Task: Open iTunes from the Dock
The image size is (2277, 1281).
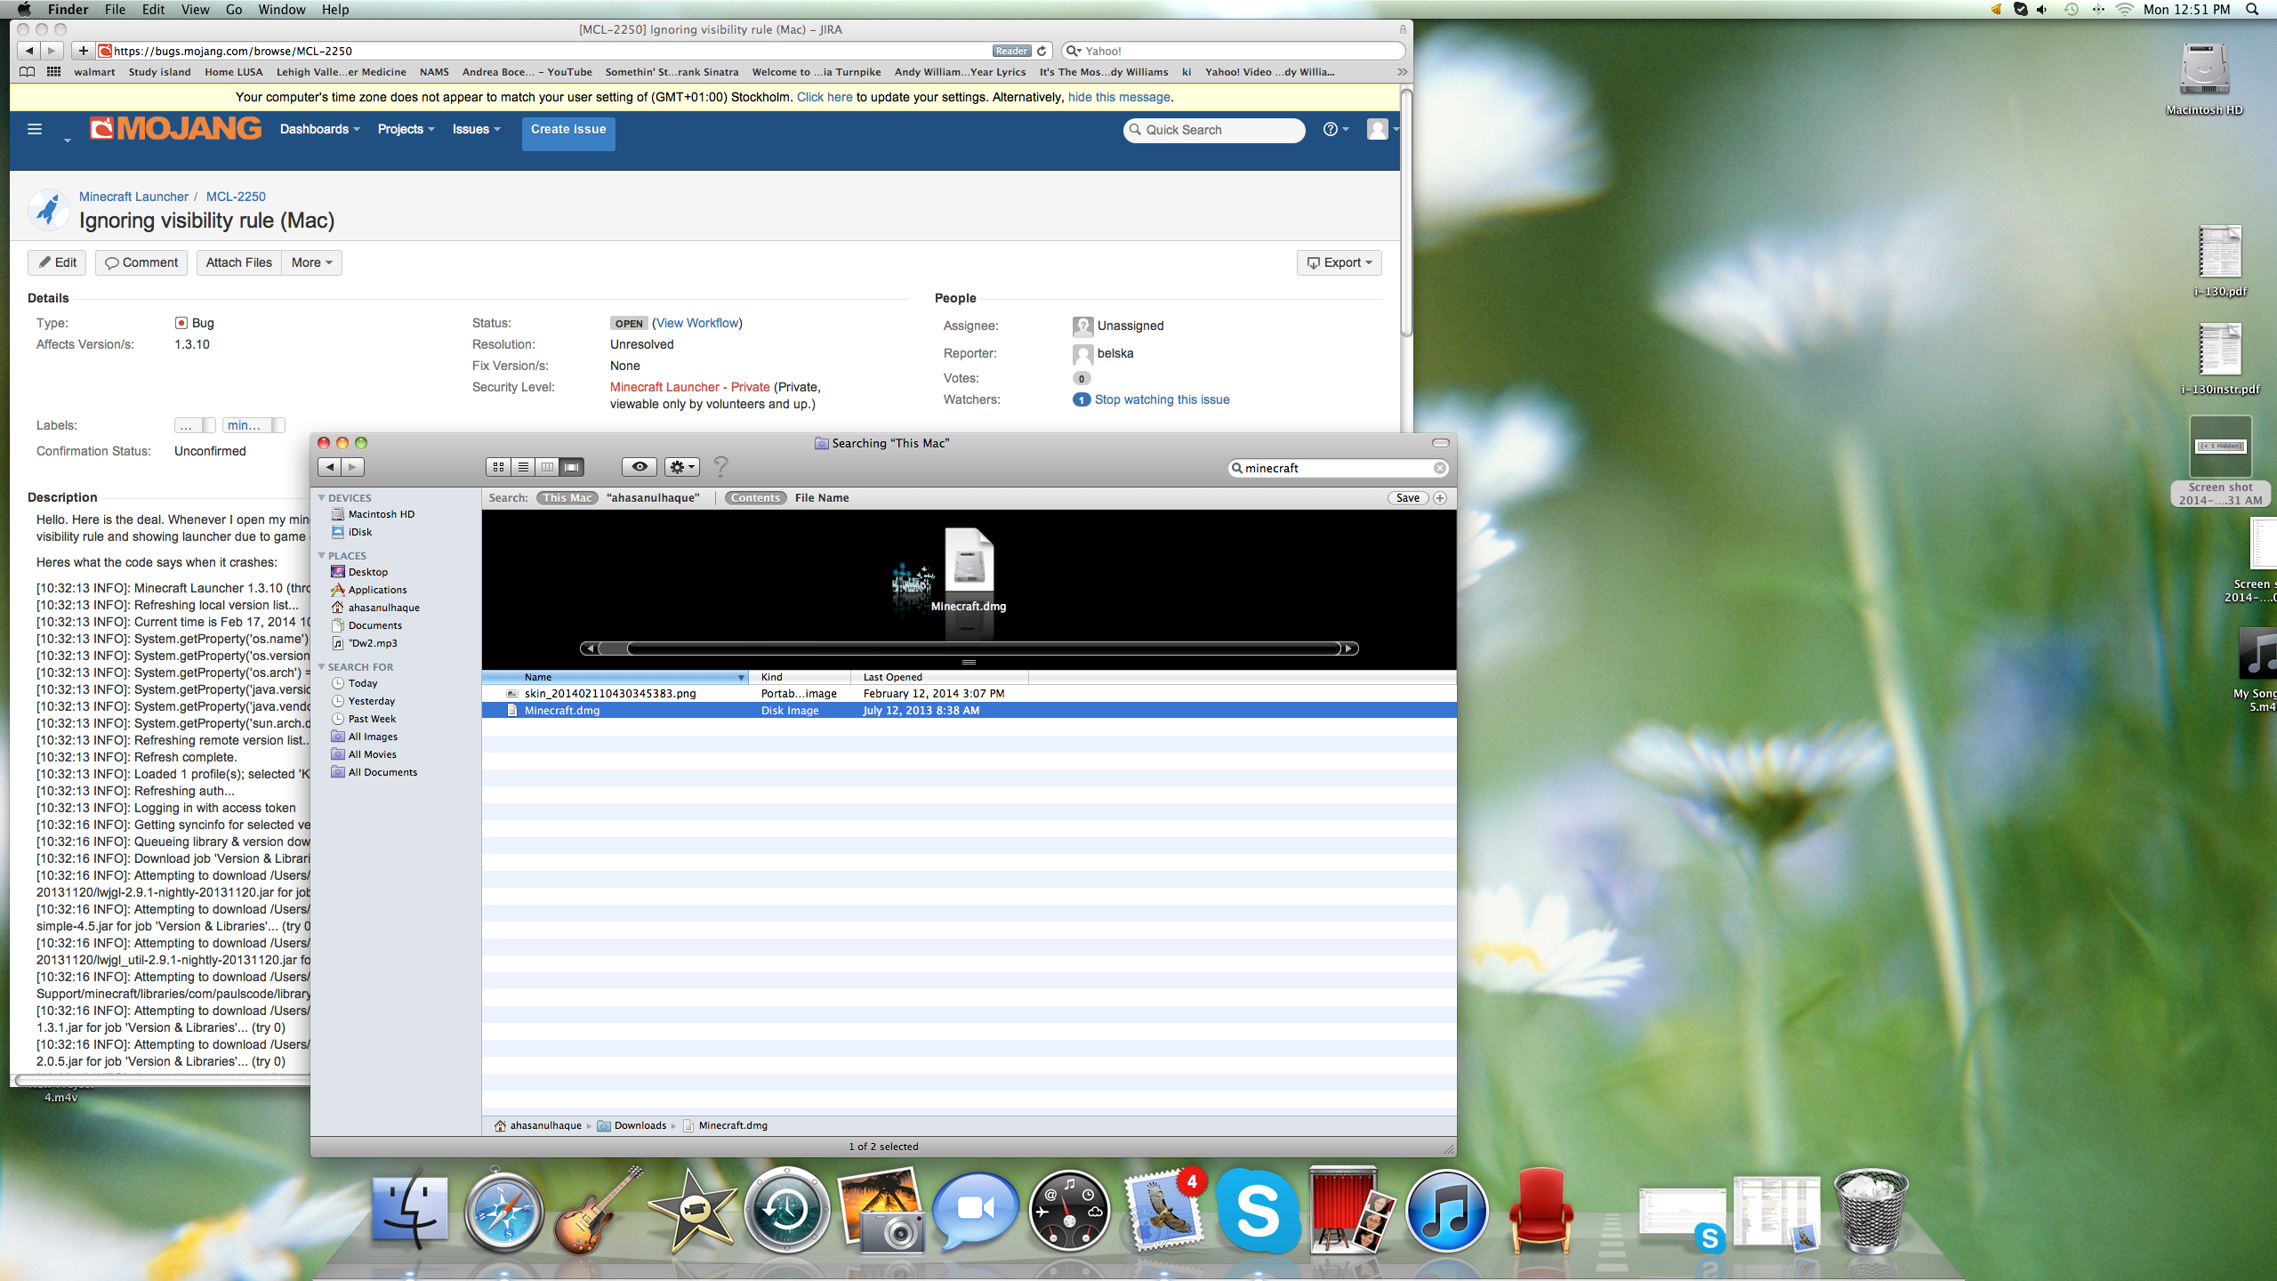Action: 1446,1212
